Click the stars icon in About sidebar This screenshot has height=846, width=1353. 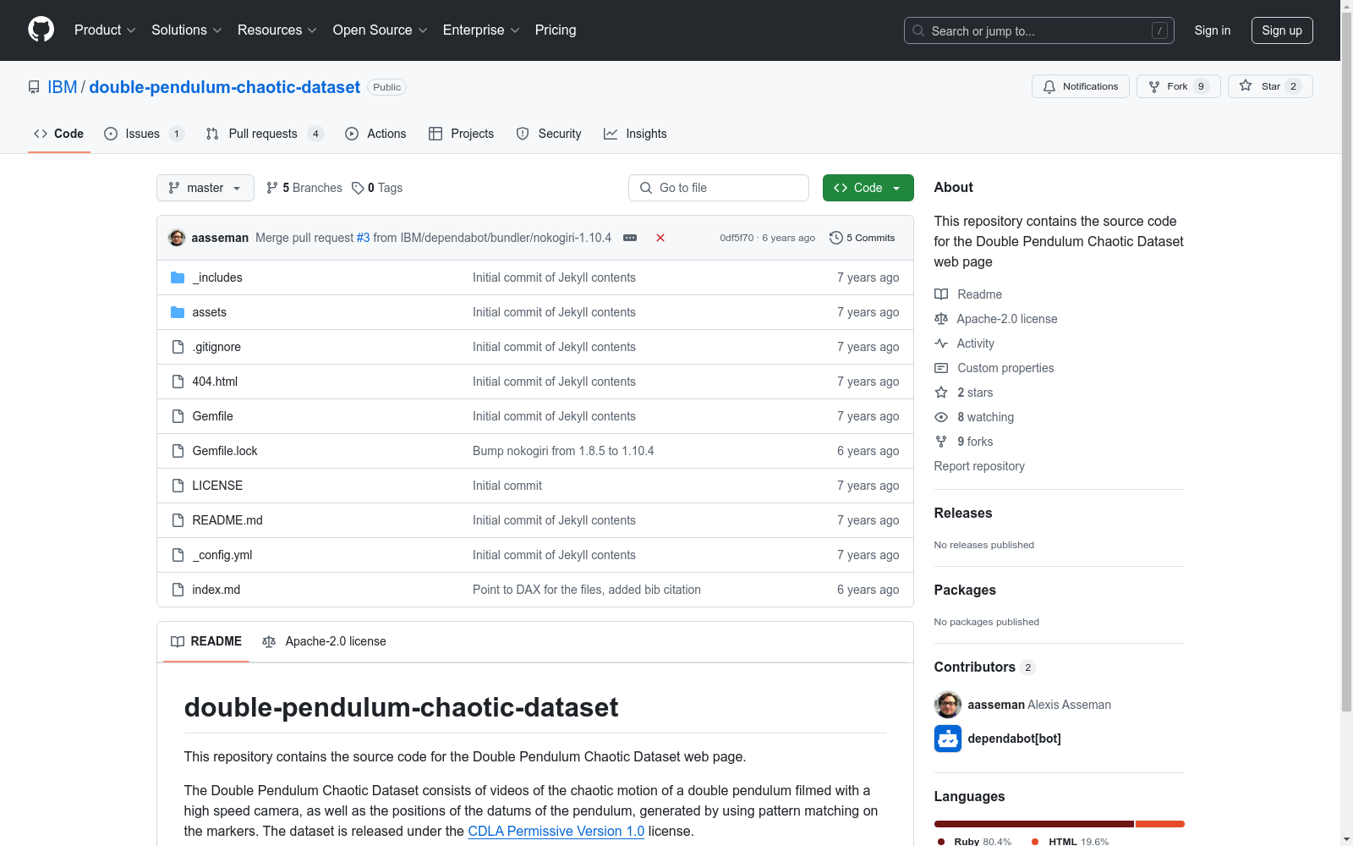click(941, 393)
